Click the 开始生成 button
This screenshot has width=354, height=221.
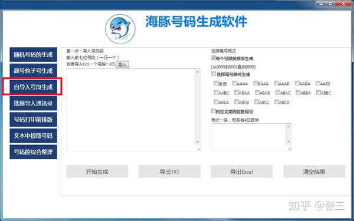tap(97, 171)
